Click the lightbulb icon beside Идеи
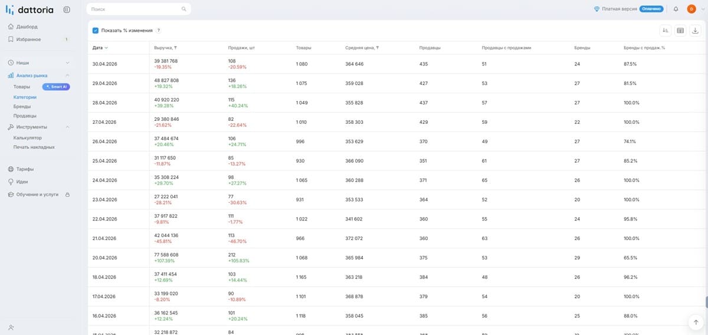 point(11,182)
